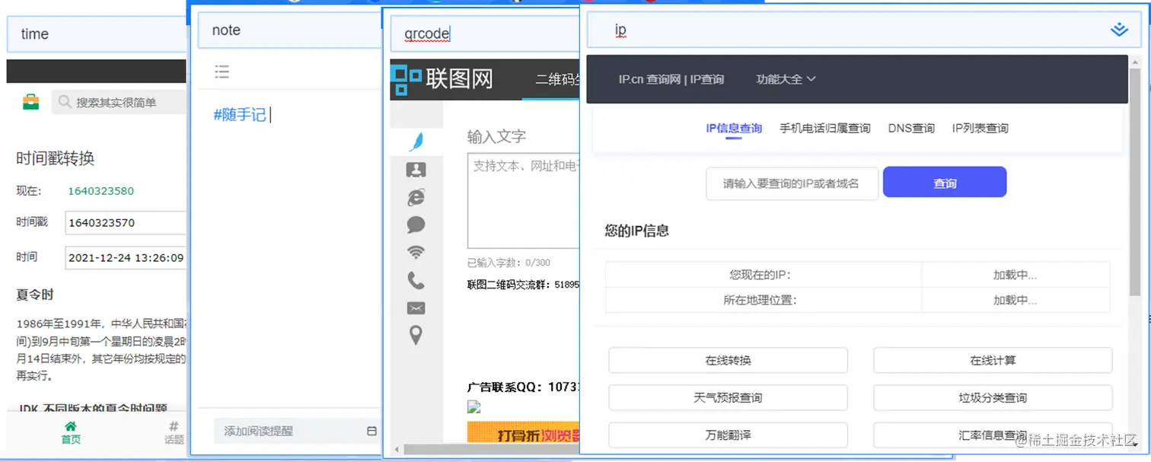Screen dimensions: 1151x462
Task: Click the 您的IP信息 heading
Action: (x=637, y=231)
